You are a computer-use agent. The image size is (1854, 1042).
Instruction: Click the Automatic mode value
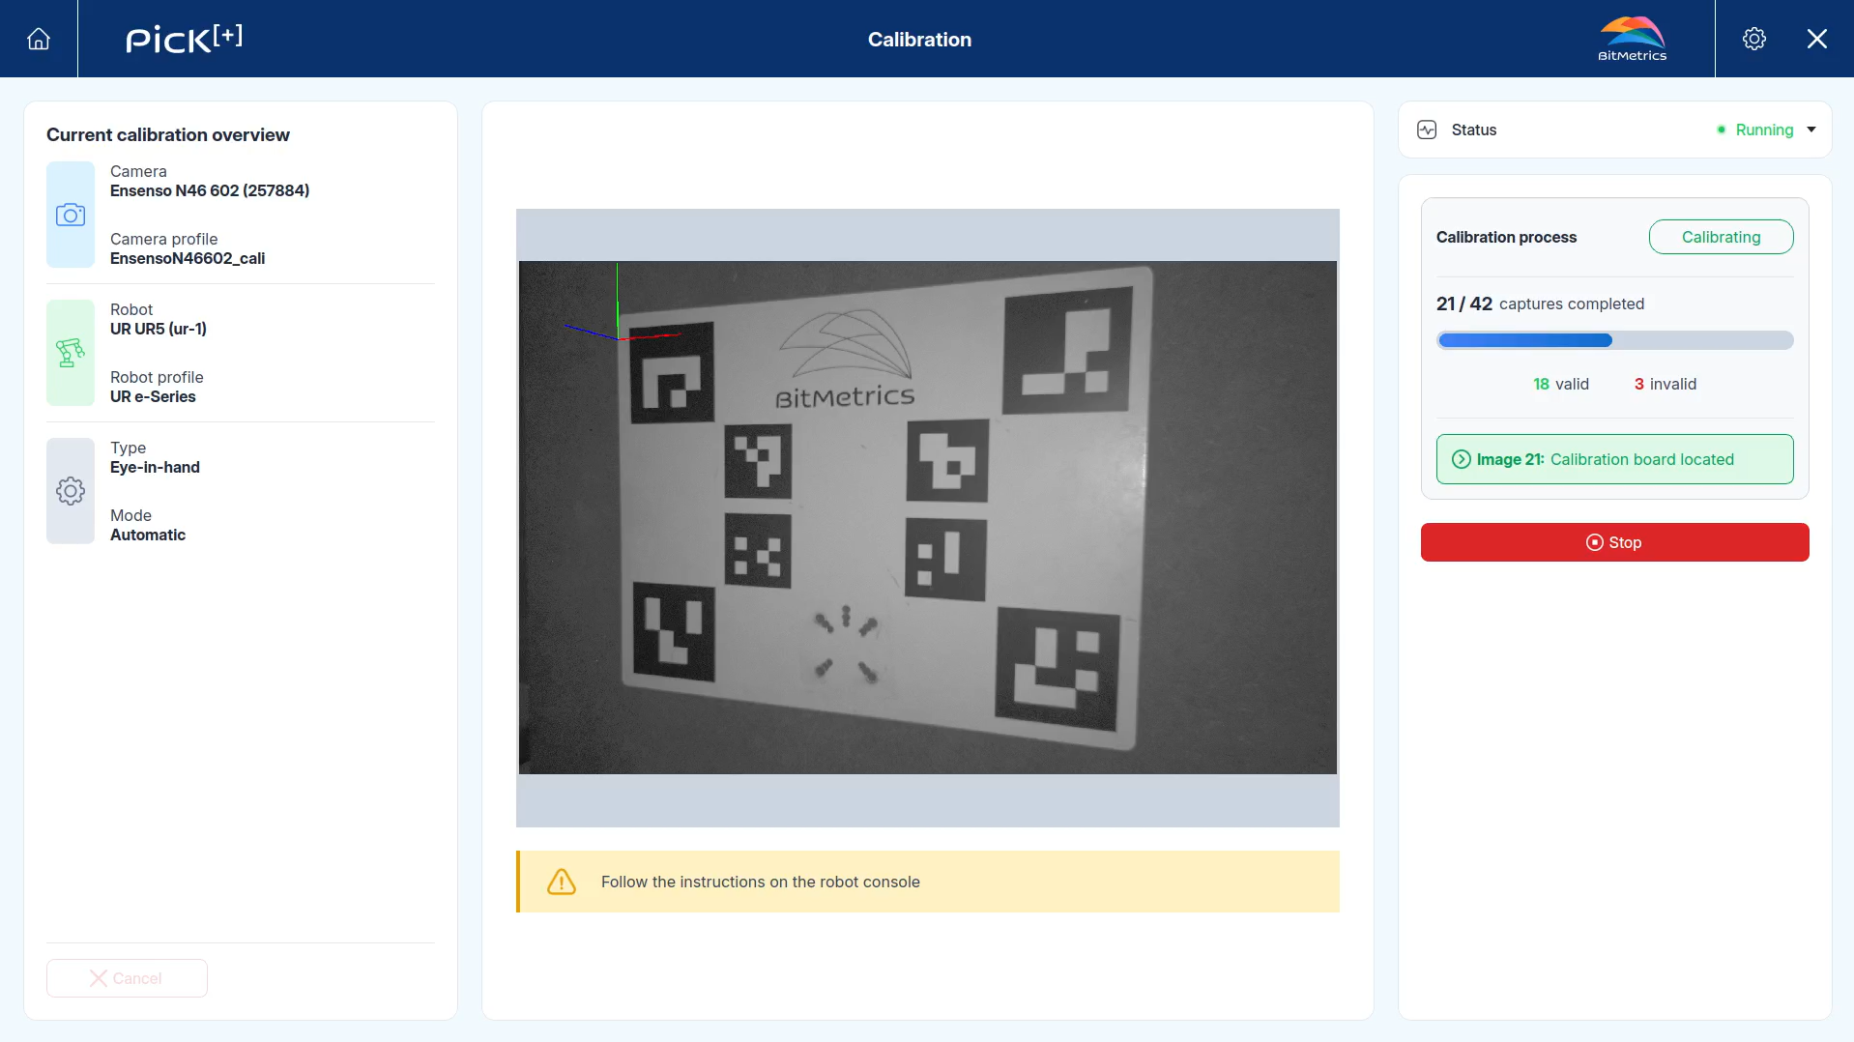point(148,535)
